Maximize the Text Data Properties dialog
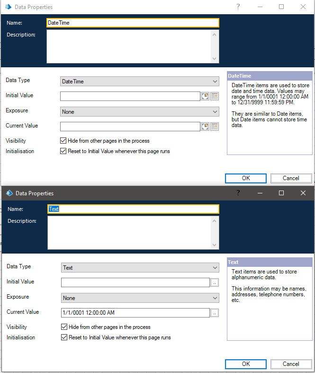Image resolution: width=315 pixels, height=373 pixels. (281, 193)
